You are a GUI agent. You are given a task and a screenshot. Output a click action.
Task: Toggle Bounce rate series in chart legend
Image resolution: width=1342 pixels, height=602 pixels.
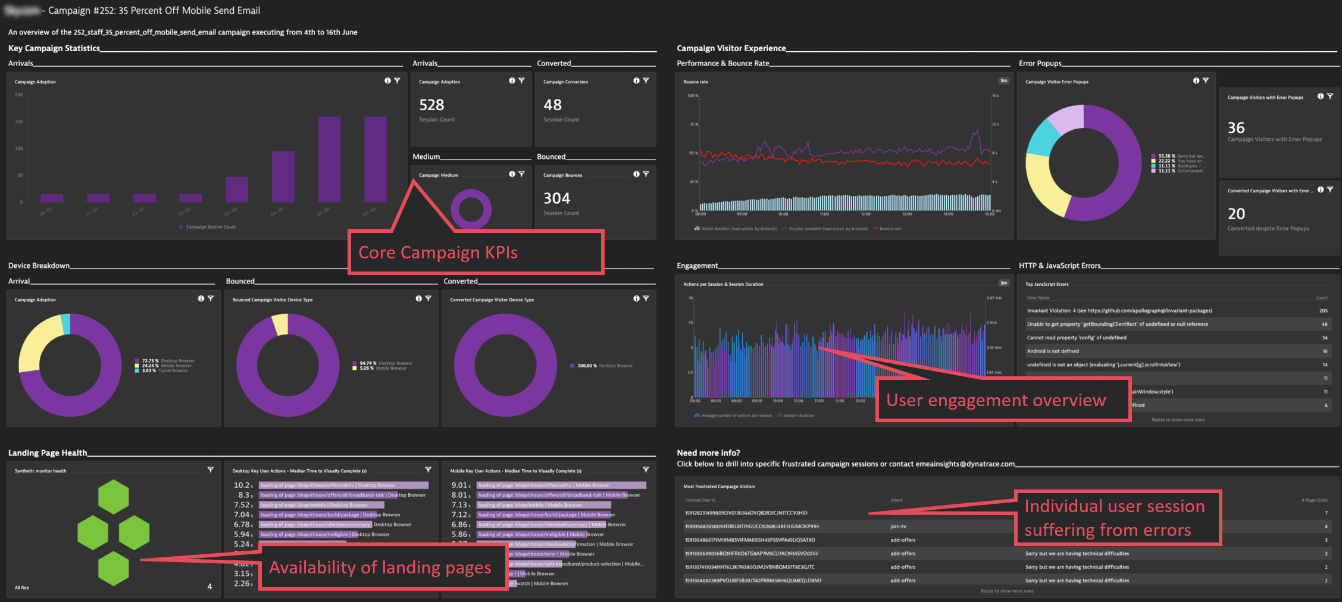[x=890, y=229]
